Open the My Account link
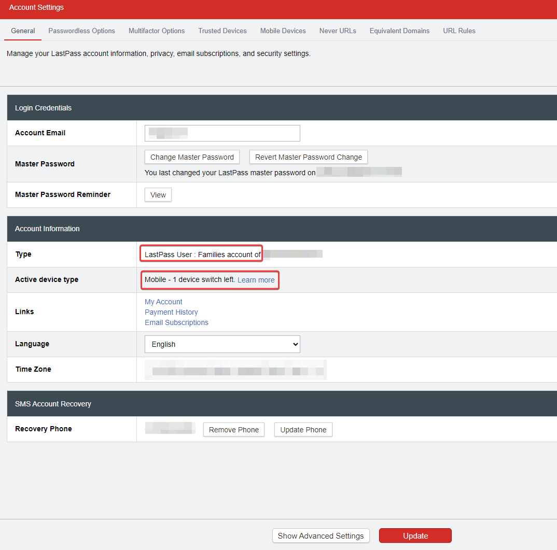 163,302
